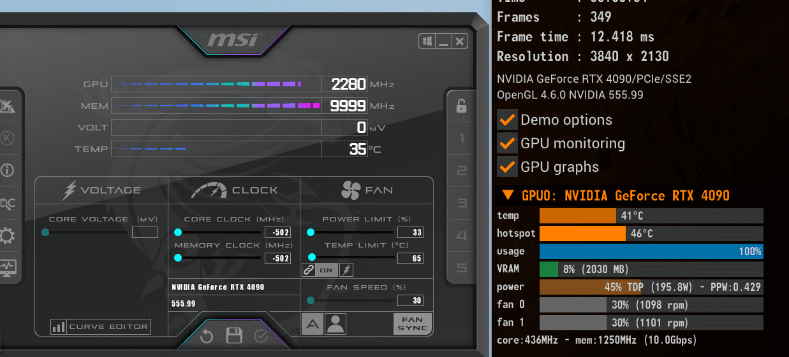Click the 'Frame time : 12.418 ms' text
Viewport: 789px width, 357px height.
coord(575,37)
